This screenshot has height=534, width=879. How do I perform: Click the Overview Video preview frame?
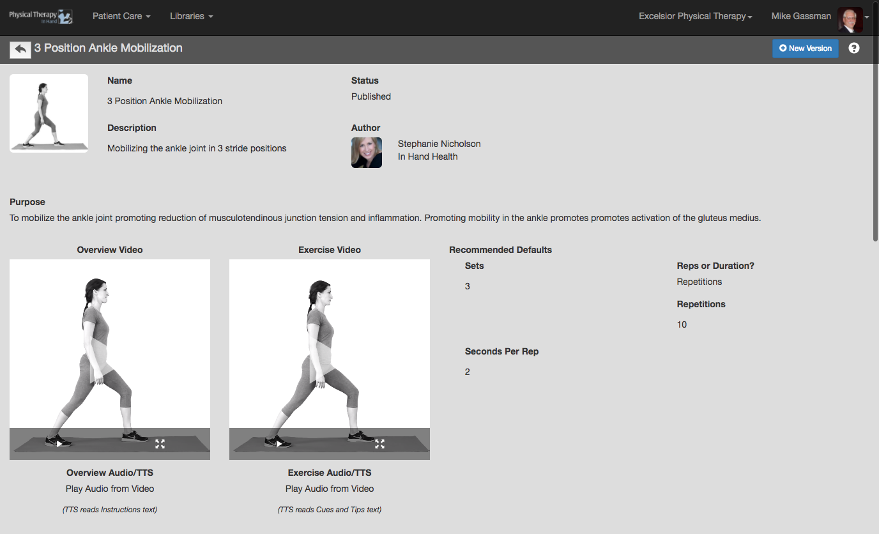110,345
